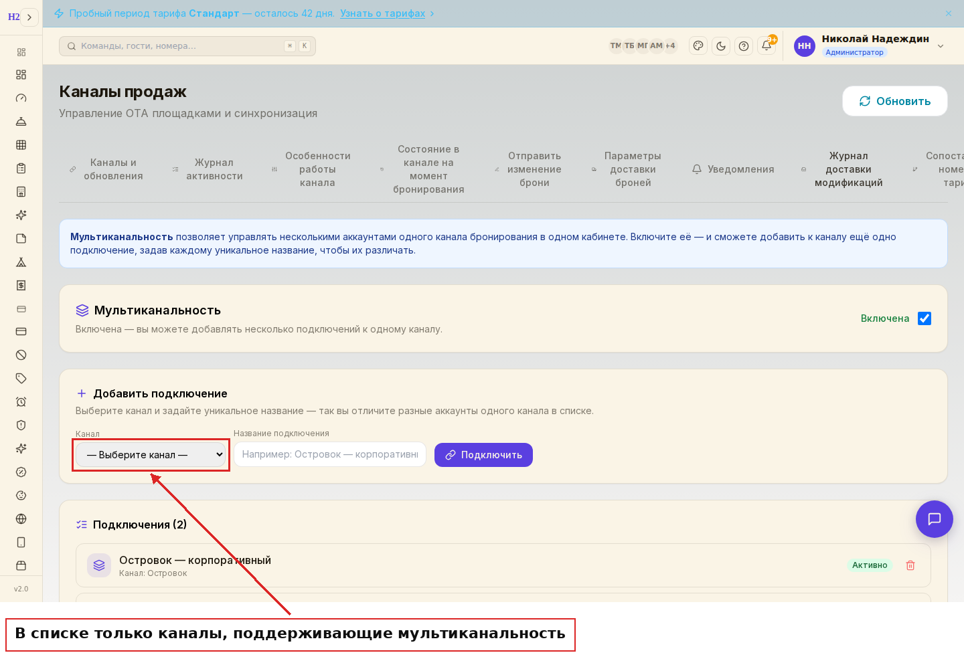Image resolution: width=964 pixels, height=667 pixels.
Task: Uncheck the Мультиканальность Включена checkbox
Action: (925, 318)
